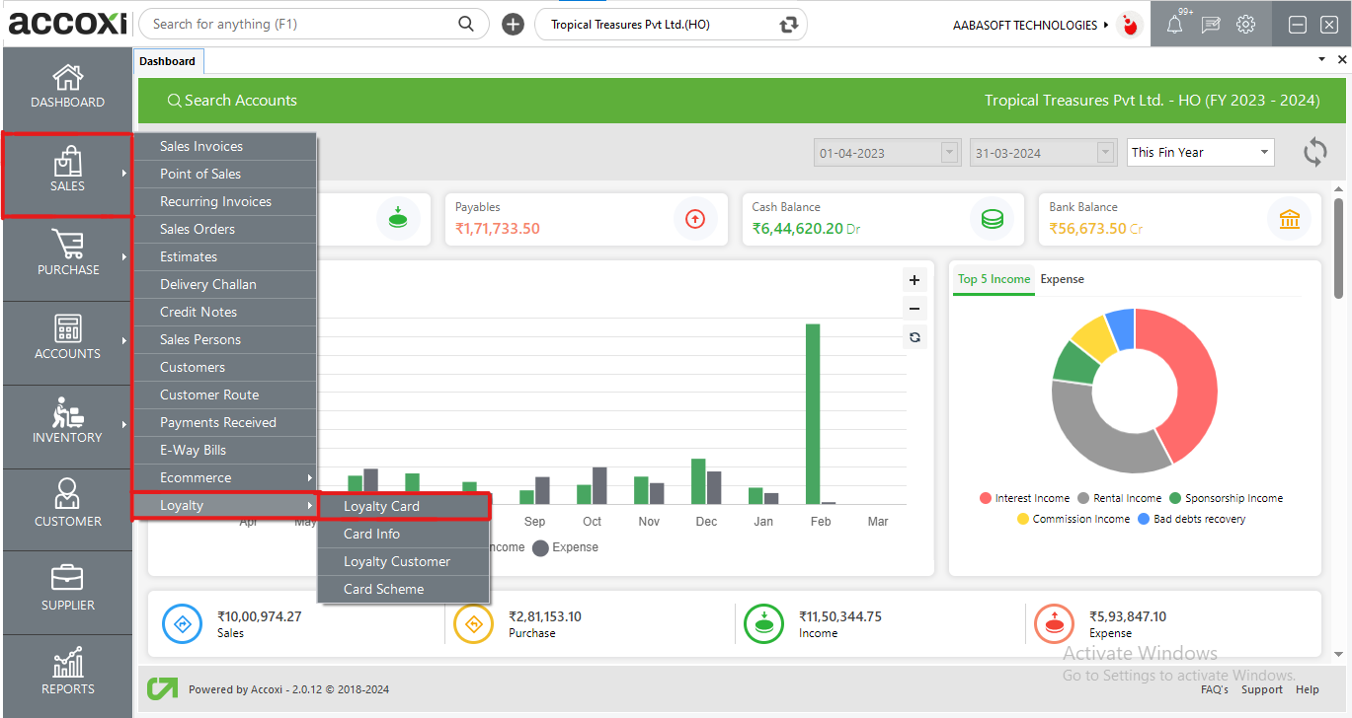This screenshot has height=718, width=1352.
Task: Toggle Expense series in chart legend
Action: [566, 547]
